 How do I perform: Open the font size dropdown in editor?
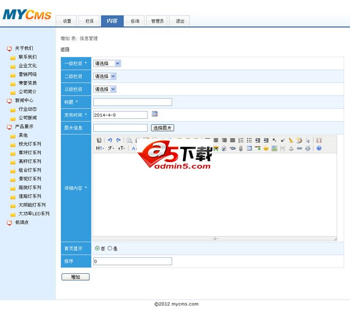coord(122,148)
